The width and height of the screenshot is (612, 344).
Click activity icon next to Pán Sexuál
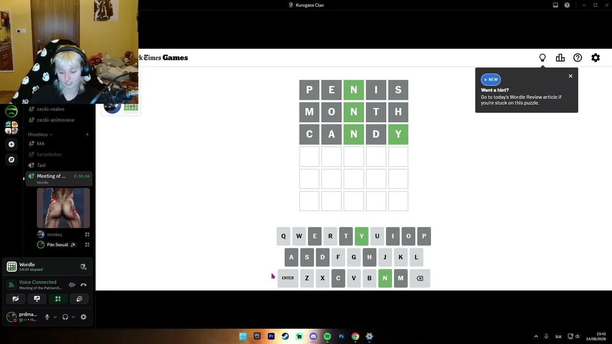coord(87,245)
